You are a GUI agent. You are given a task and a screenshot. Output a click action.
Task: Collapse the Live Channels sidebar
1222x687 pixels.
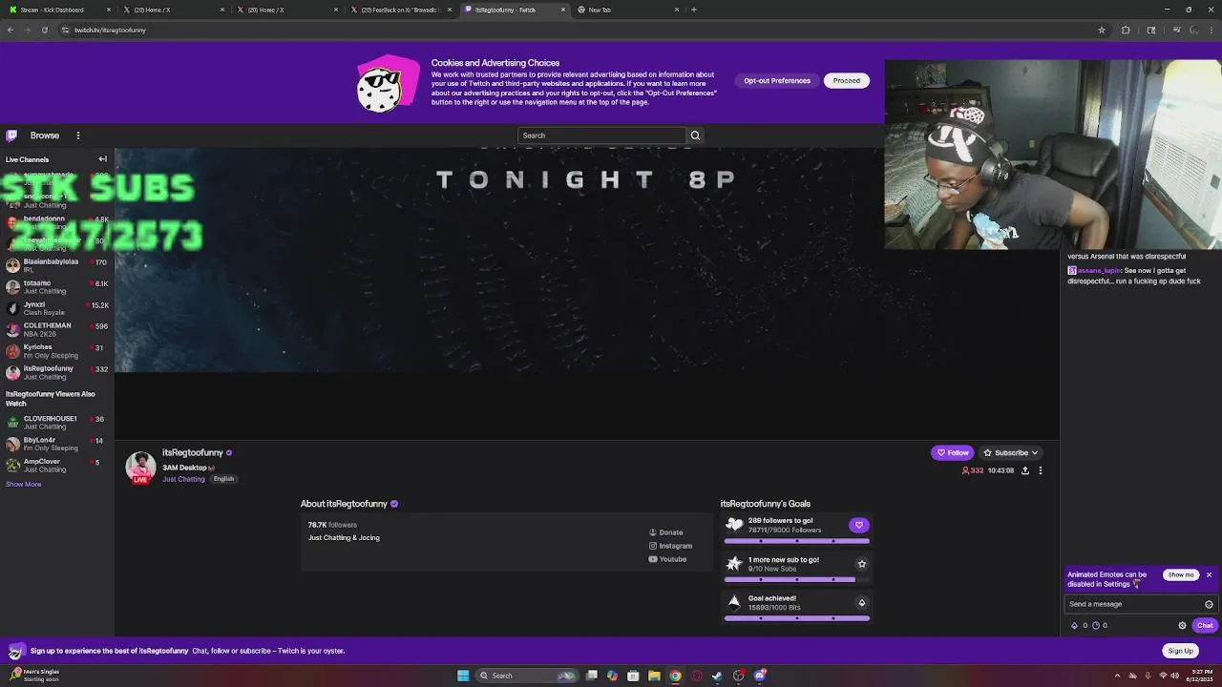(103, 159)
